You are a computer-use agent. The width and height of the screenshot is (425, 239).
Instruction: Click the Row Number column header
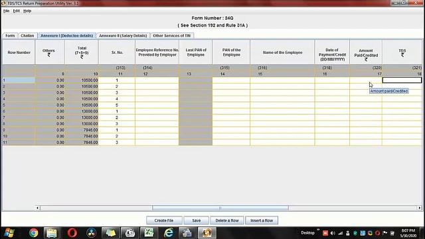click(19, 52)
